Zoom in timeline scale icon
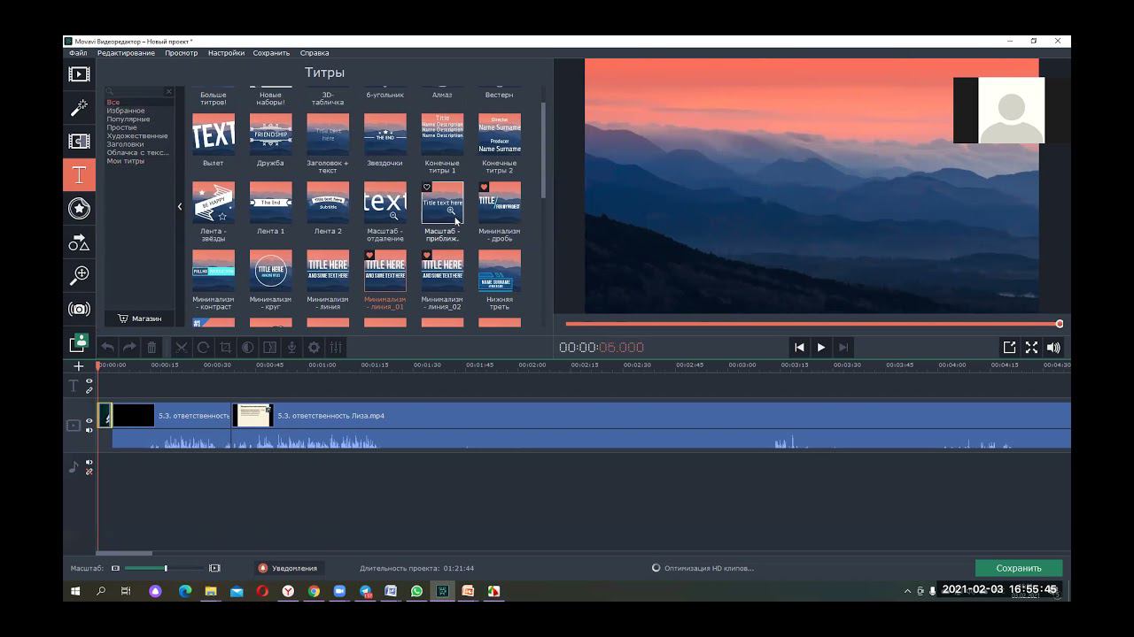Screen dimensions: 1134x637 tap(214, 568)
